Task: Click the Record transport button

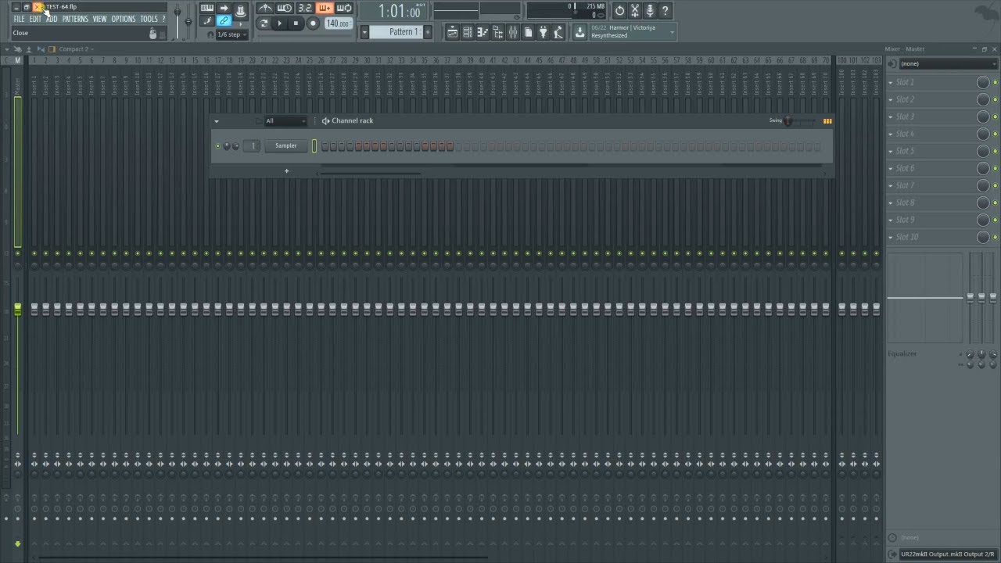Action: coord(313,23)
